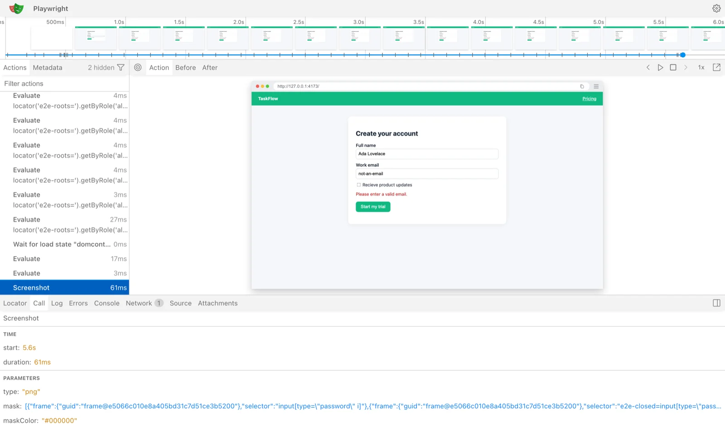Go to the next action arrow
Screen dimensions: 725x424
[686, 67]
